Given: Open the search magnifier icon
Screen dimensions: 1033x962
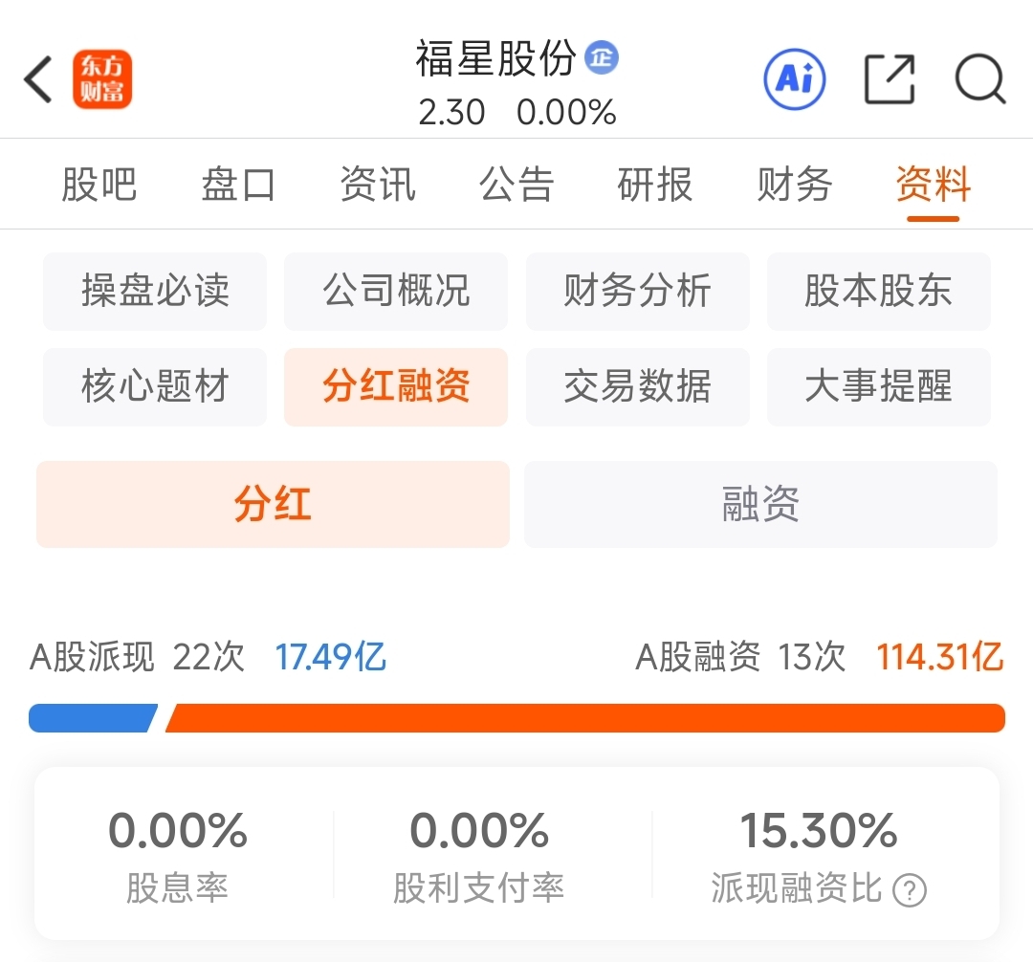Looking at the screenshot, I should tap(980, 78).
